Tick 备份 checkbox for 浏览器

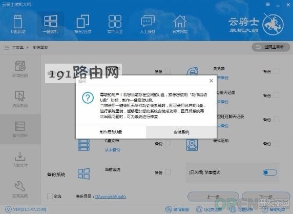276,71
